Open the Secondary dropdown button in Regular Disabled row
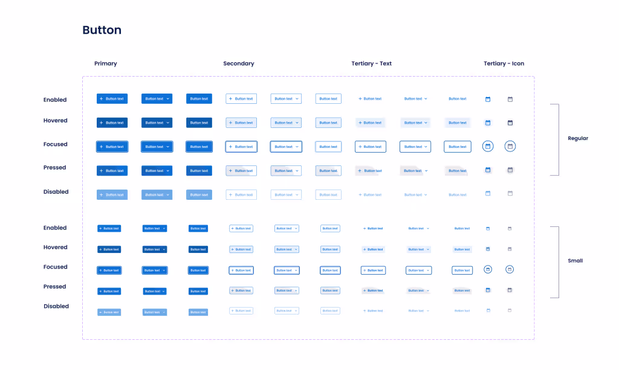 (286, 194)
